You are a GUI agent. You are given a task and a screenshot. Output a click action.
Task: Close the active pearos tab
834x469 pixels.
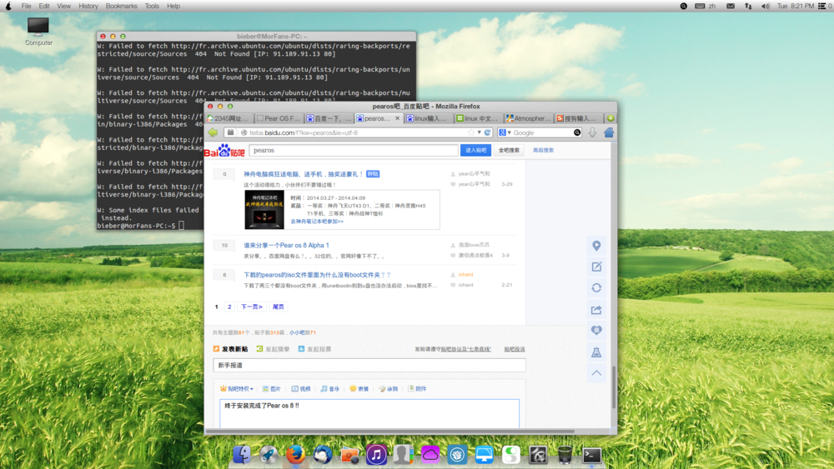pos(397,118)
